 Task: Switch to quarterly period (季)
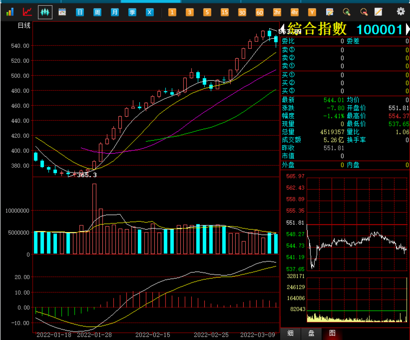(x=132, y=12)
